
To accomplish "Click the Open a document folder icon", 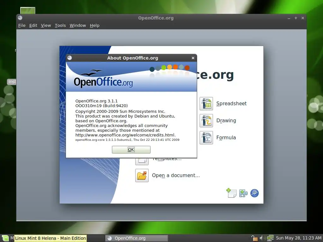I will click(142, 176).
